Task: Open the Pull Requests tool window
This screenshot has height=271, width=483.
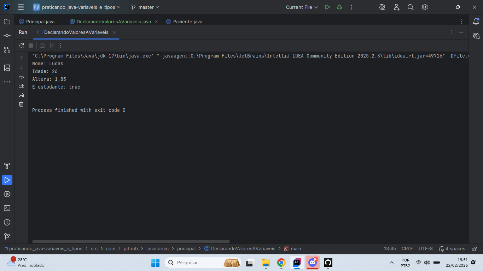Action: pyautogui.click(x=7, y=50)
